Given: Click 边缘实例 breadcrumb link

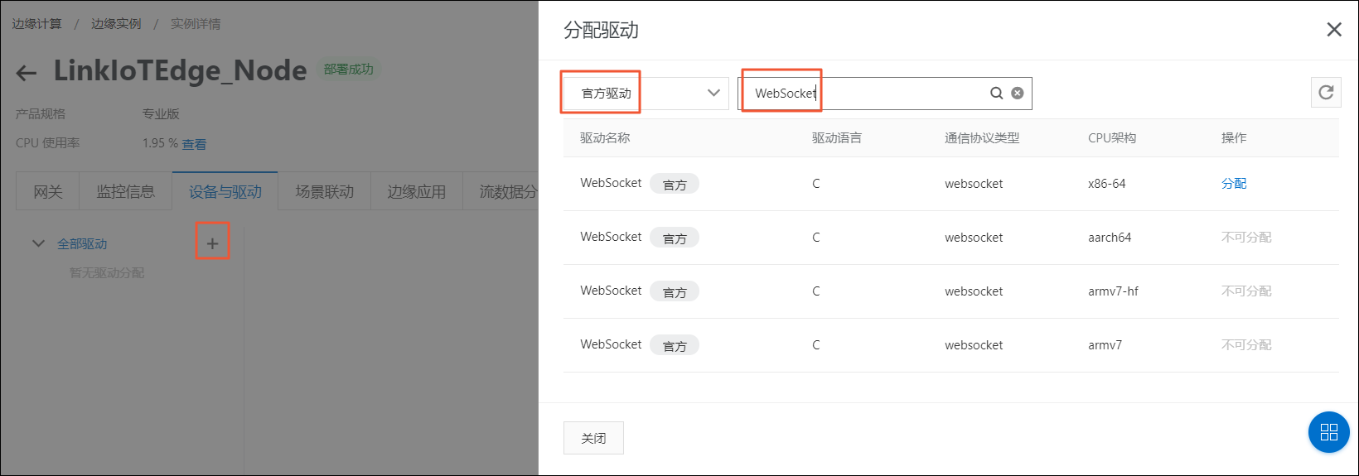Looking at the screenshot, I should coord(116,24).
